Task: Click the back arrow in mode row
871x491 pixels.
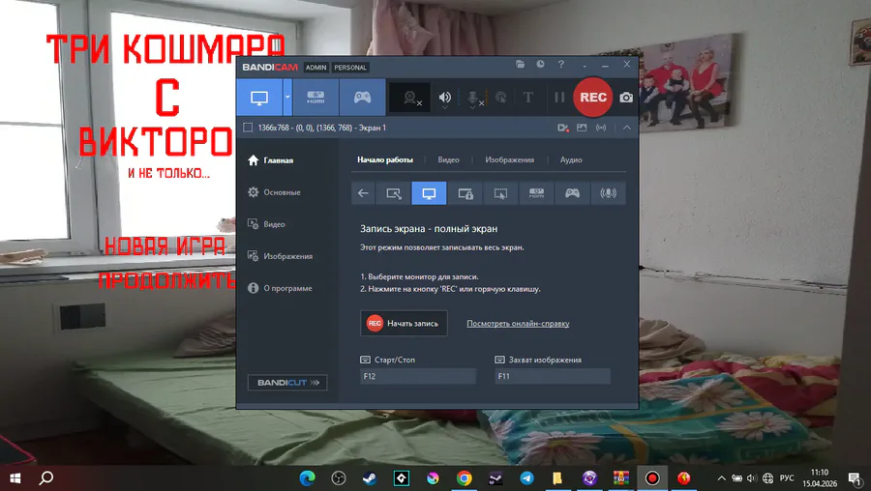Action: pyautogui.click(x=363, y=193)
